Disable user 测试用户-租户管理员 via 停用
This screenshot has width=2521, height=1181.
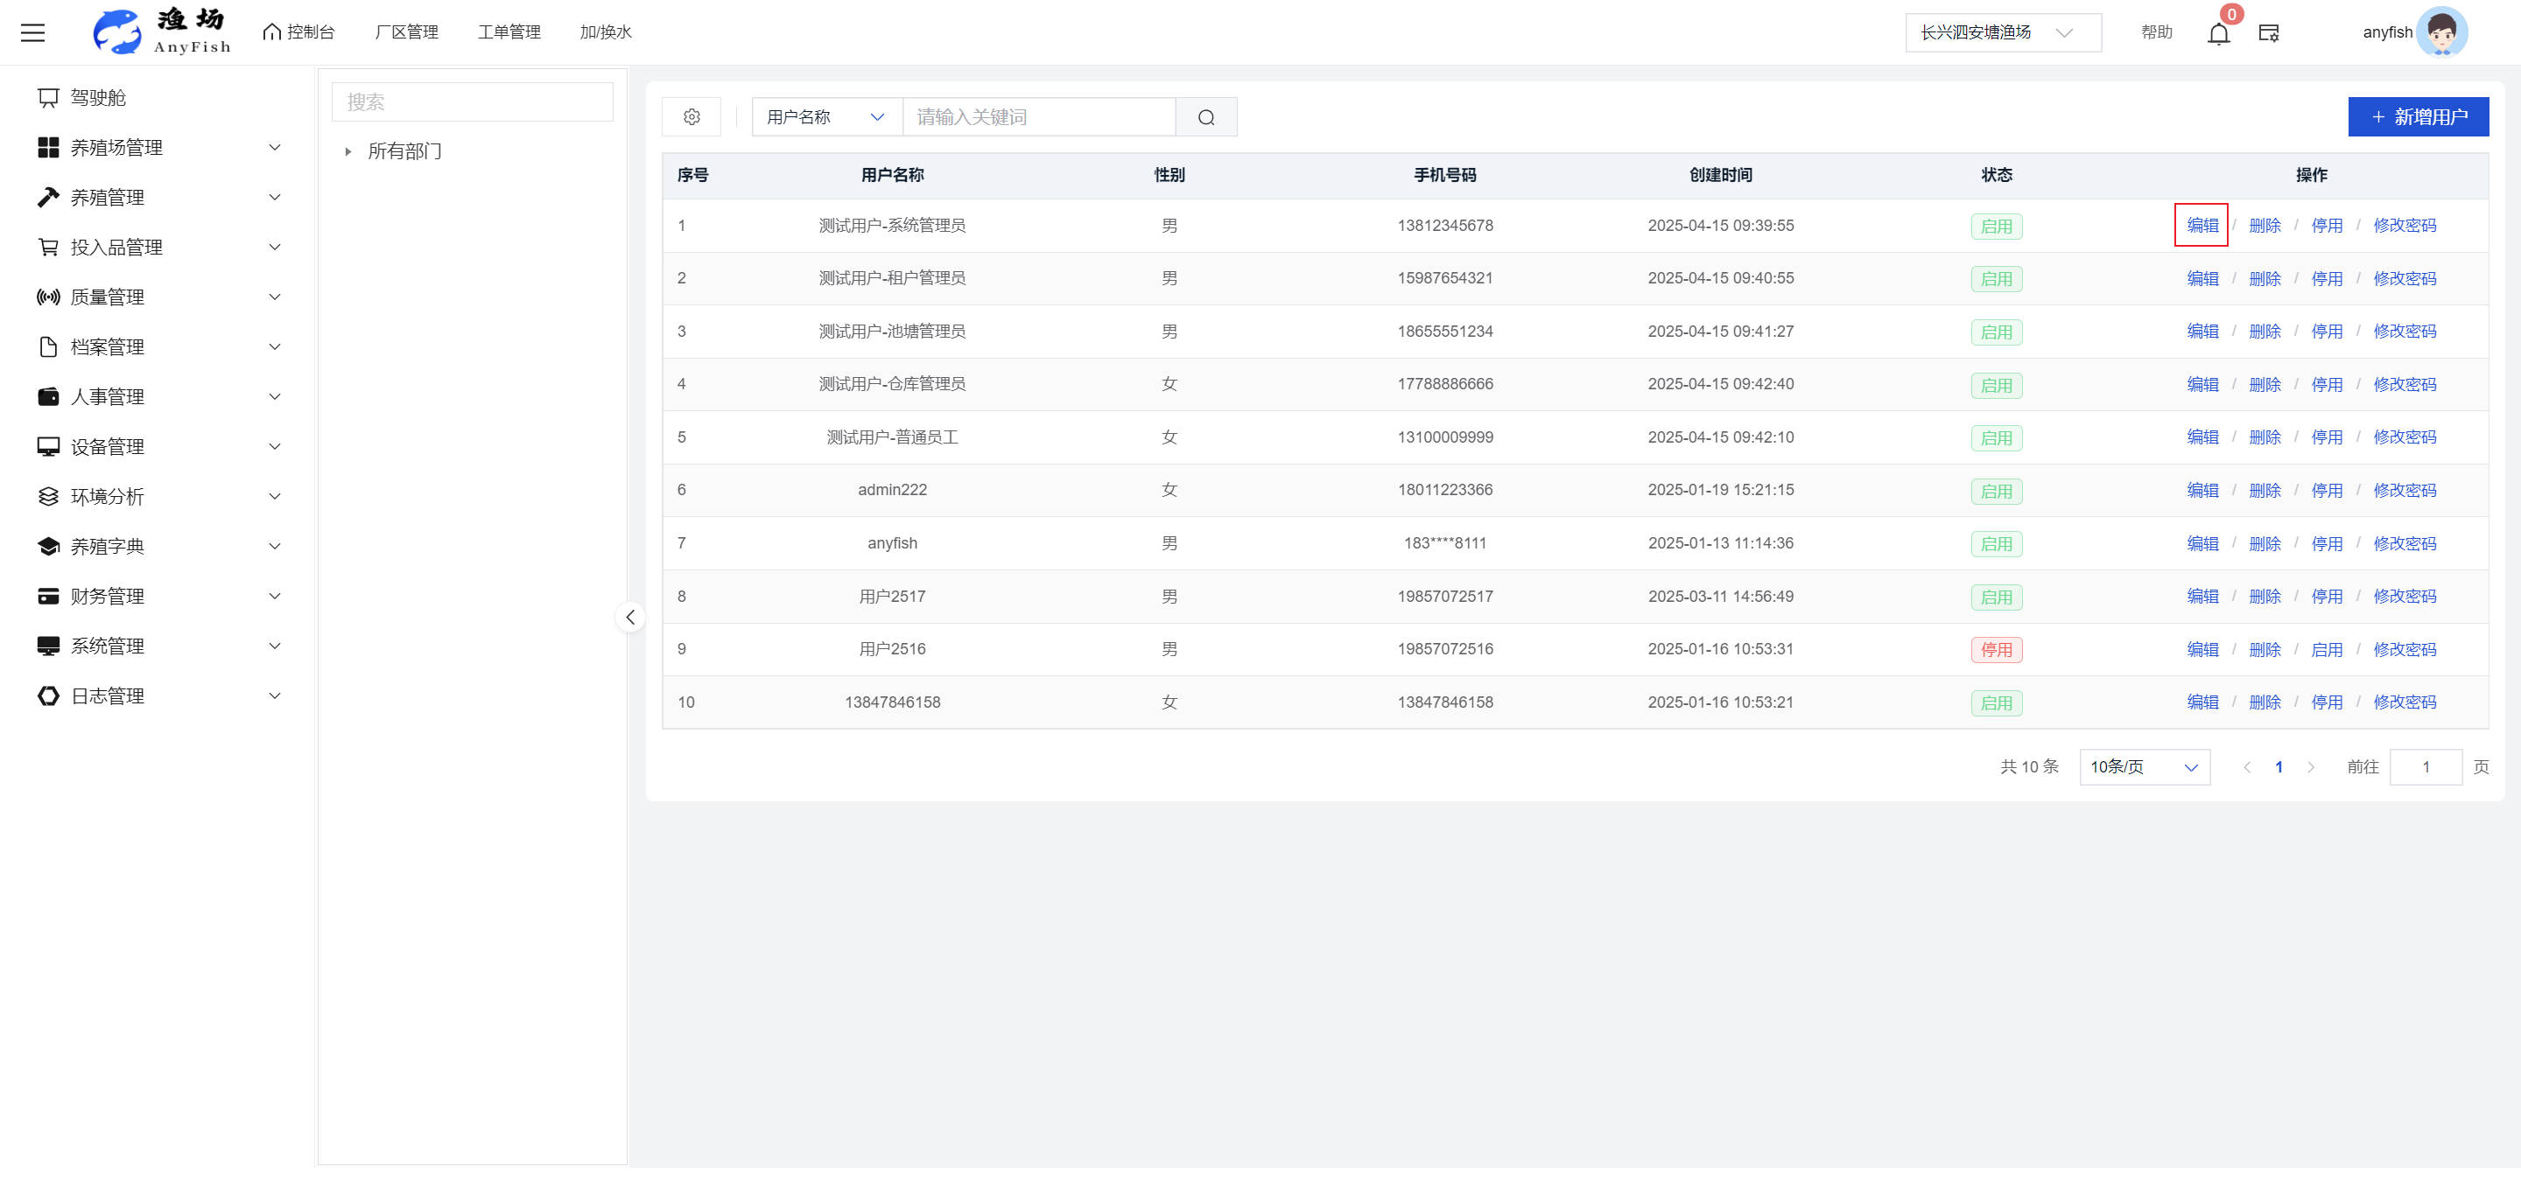(2327, 279)
